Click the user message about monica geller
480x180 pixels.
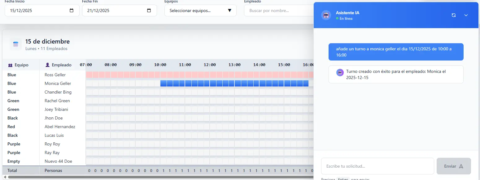point(396,52)
